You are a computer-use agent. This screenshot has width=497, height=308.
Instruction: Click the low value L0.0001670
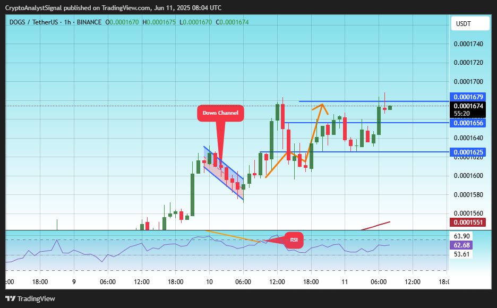(195, 22)
